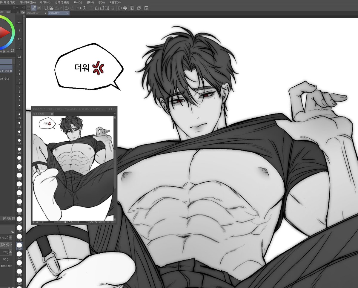The height and width of the screenshot is (288, 358).
Task: Expand the Save options dropdown arrow
Action: pyautogui.click(x=61, y=8)
